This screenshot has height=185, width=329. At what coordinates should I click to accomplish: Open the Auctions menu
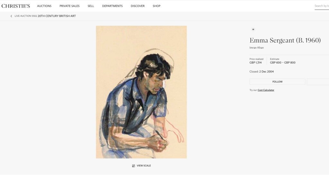[x=44, y=6]
